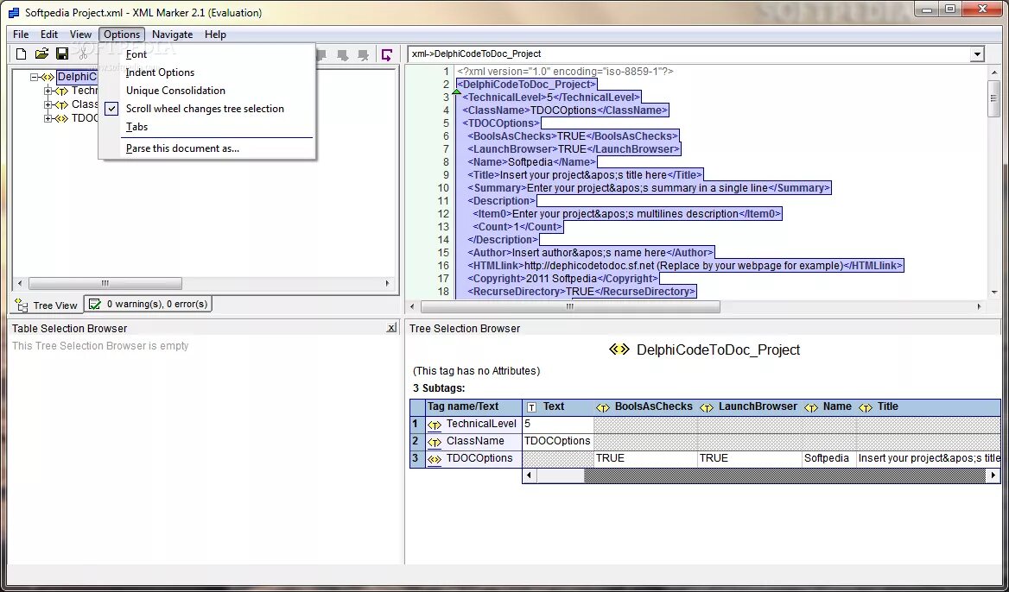Click the Title column tag icon
1009x592 pixels.
(866, 406)
